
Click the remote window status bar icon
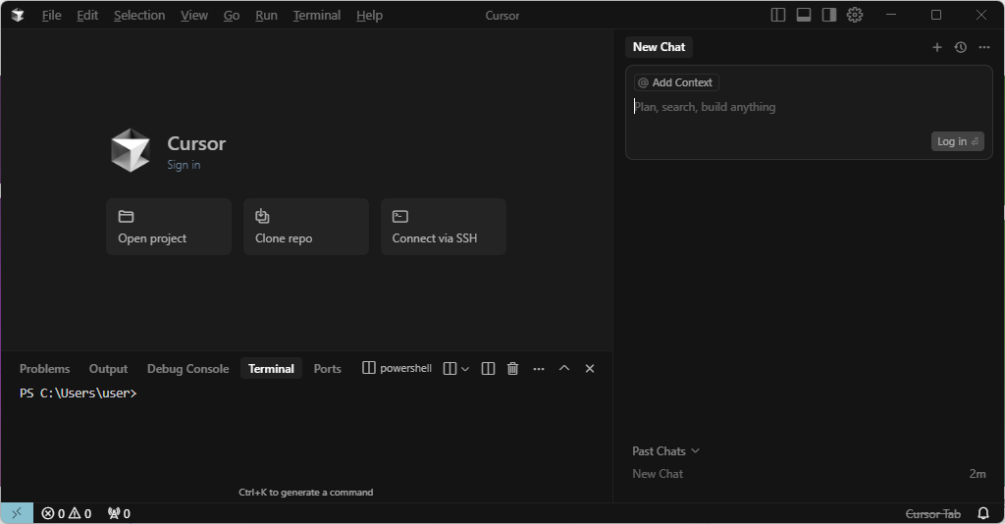pos(17,513)
